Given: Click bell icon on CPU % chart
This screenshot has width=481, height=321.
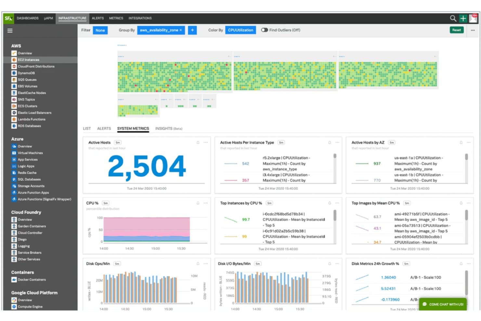Looking at the screenshot, I should (198, 203).
